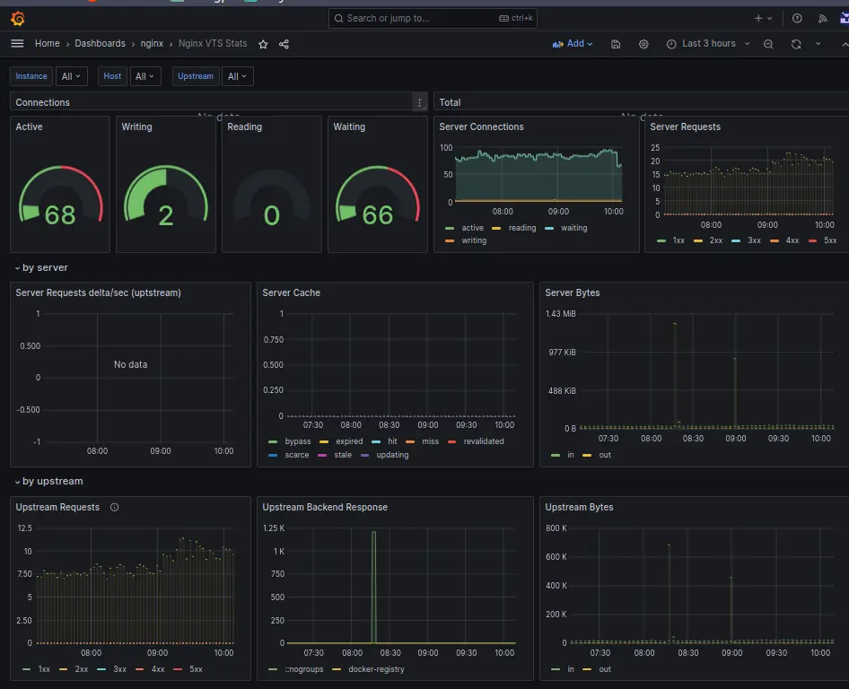Open Grafana help menu
Screen dimensions: 849x689
pos(795,18)
